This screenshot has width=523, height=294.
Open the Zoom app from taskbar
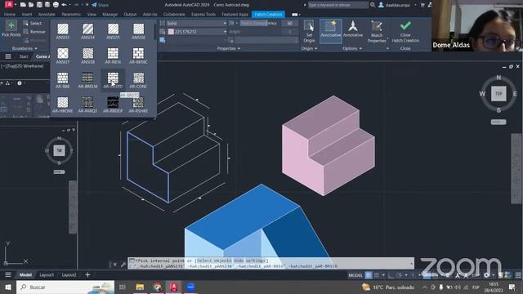point(190,287)
